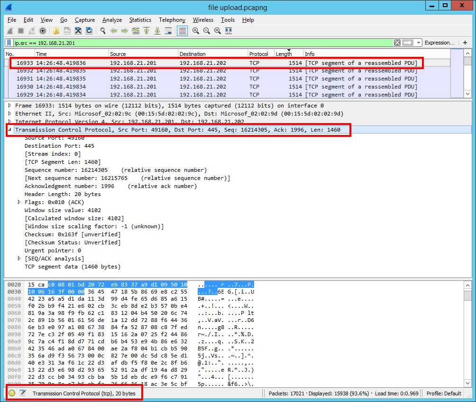The image size is (476, 402).
Task: Expand the Frame 16933 tree node
Action: click(9, 106)
